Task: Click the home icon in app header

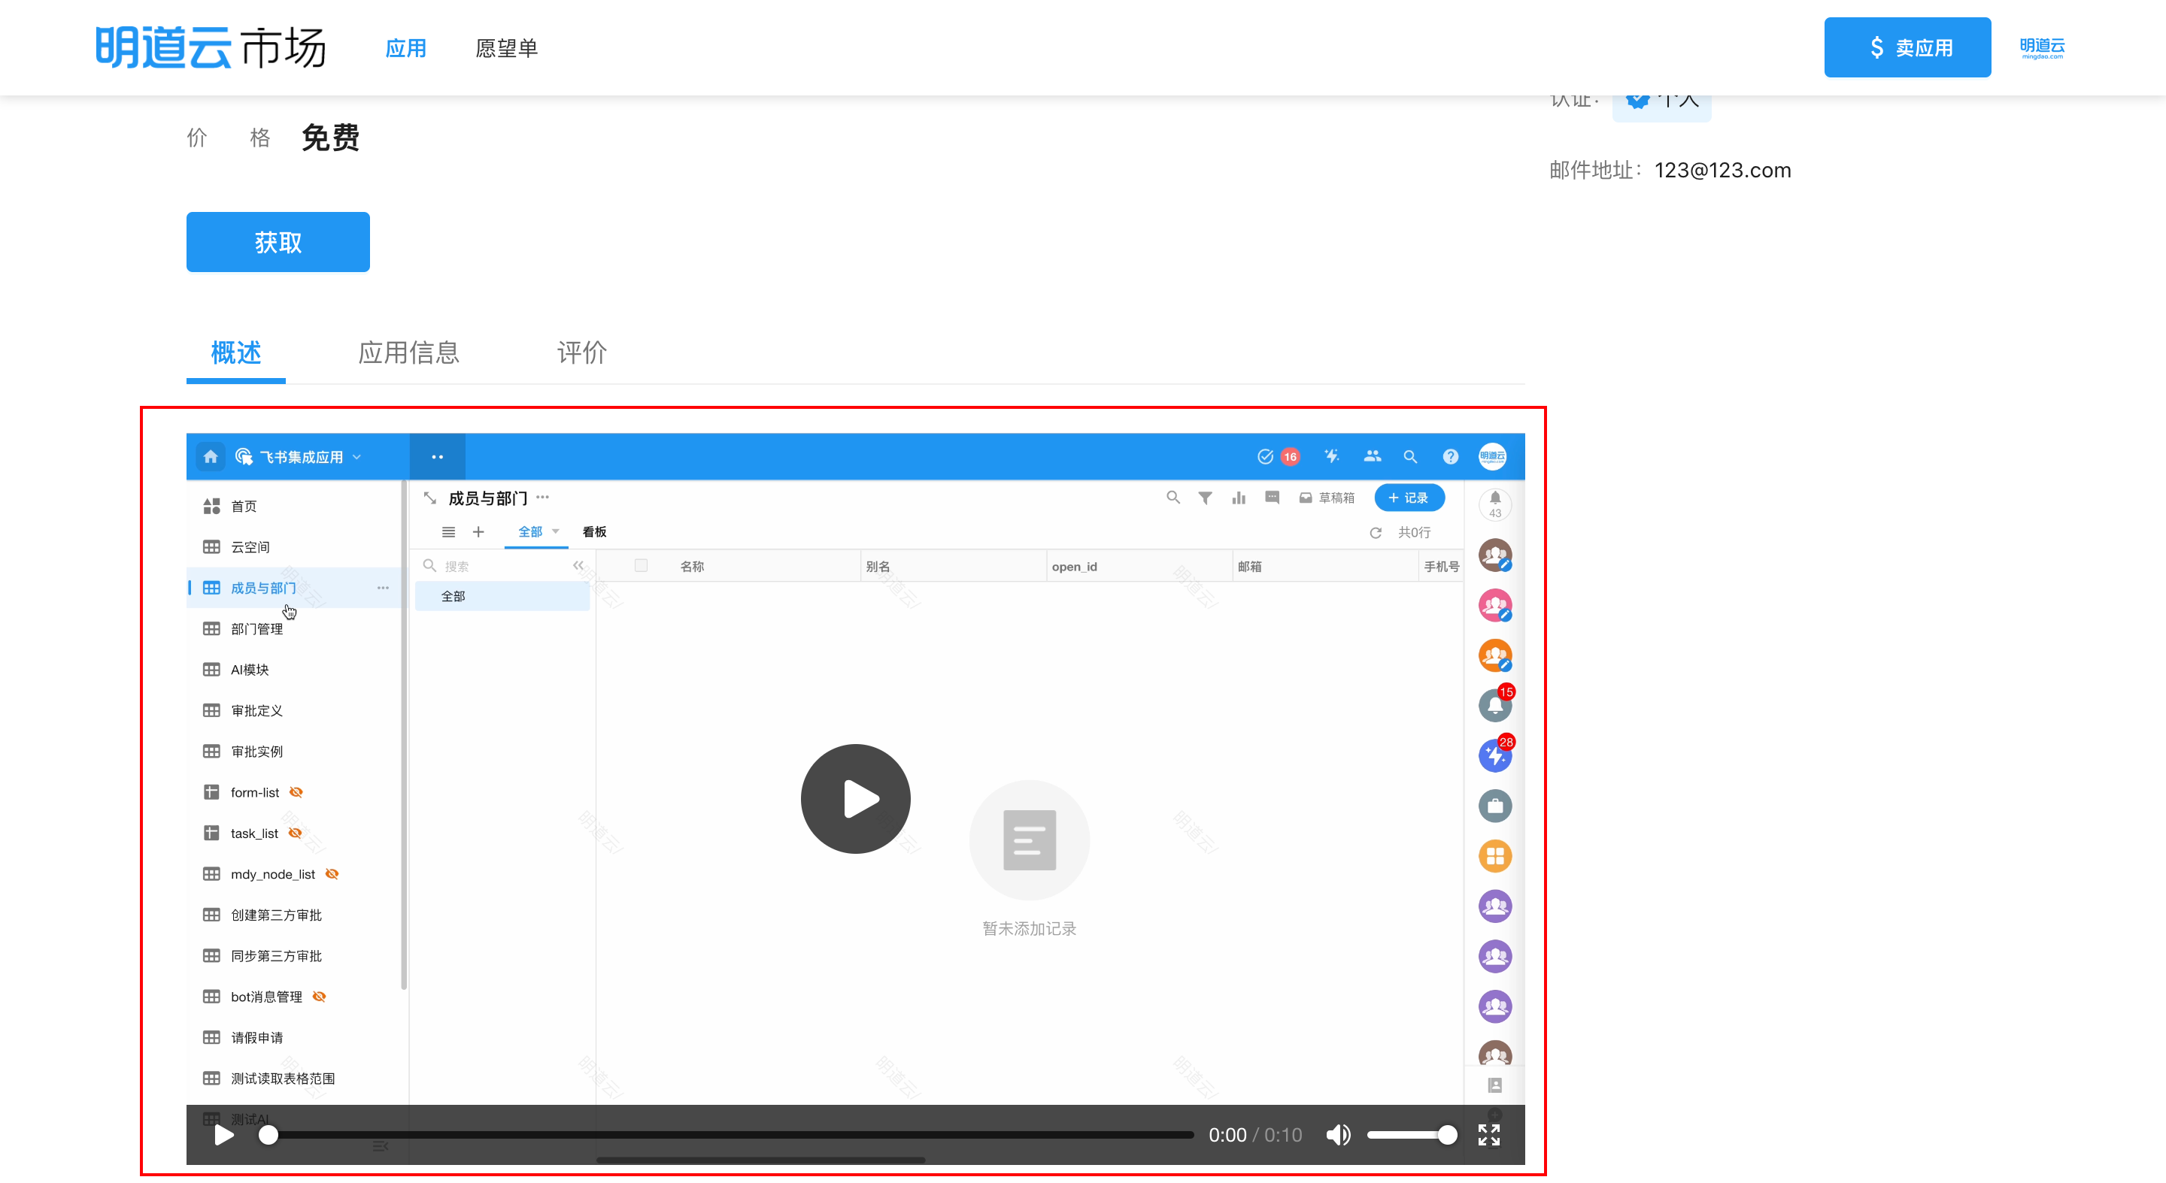Action: pyautogui.click(x=211, y=456)
